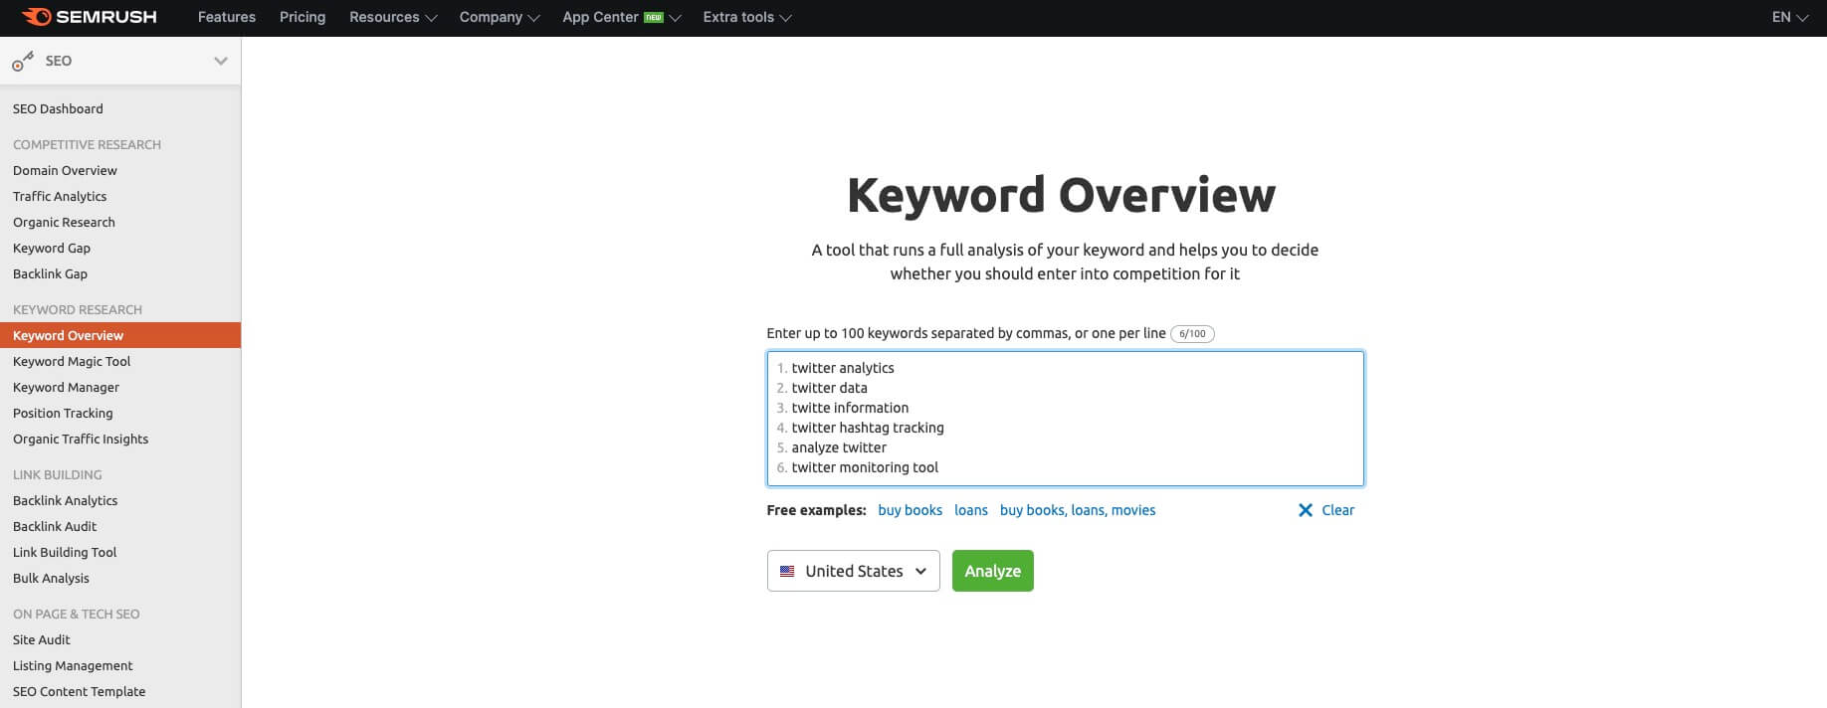Click the COMPETITIVE RESEARCH section header
Screen dimensions: 1827x708
tap(87, 144)
